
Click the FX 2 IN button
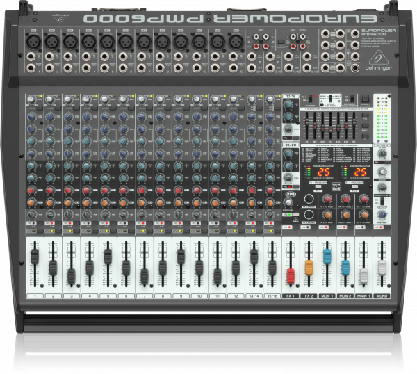tap(354, 186)
